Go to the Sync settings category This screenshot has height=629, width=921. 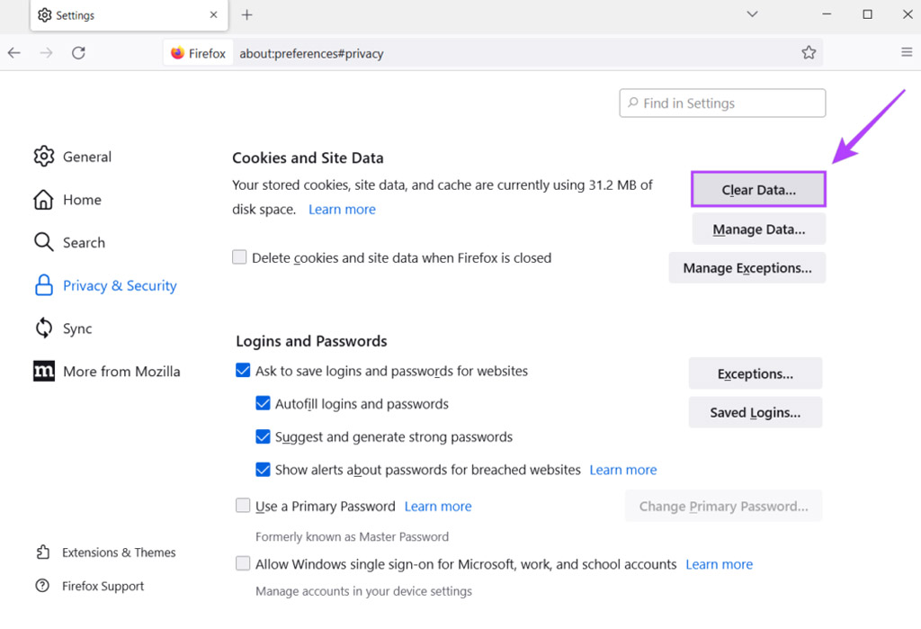76,328
